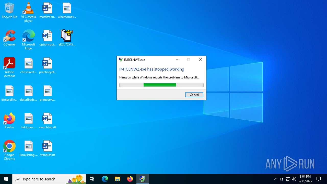Select the optionsgui... Word document icon
This screenshot has height=184, width=327.
[x=48, y=38]
